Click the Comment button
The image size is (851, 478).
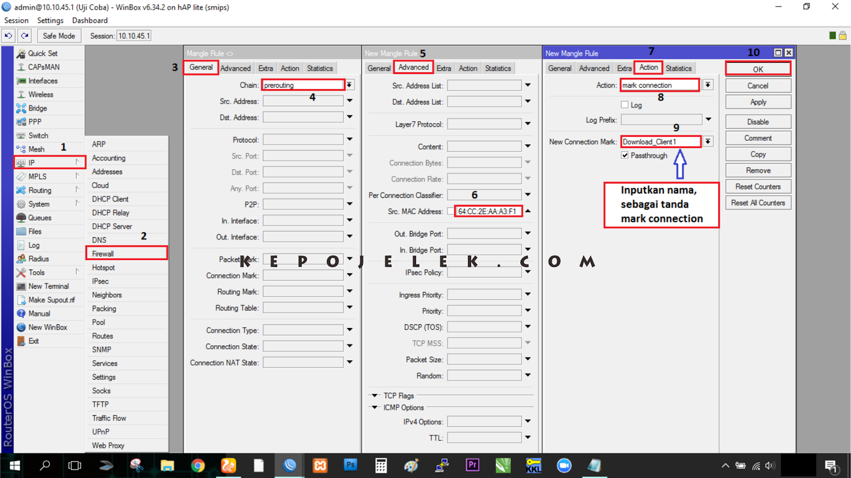click(x=758, y=138)
